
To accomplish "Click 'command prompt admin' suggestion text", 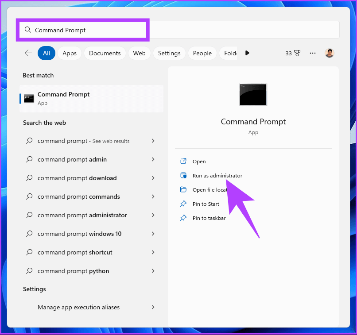I will coord(72,159).
